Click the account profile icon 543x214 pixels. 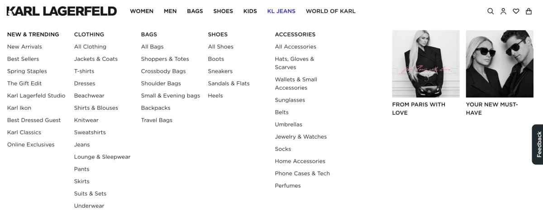coord(503,11)
